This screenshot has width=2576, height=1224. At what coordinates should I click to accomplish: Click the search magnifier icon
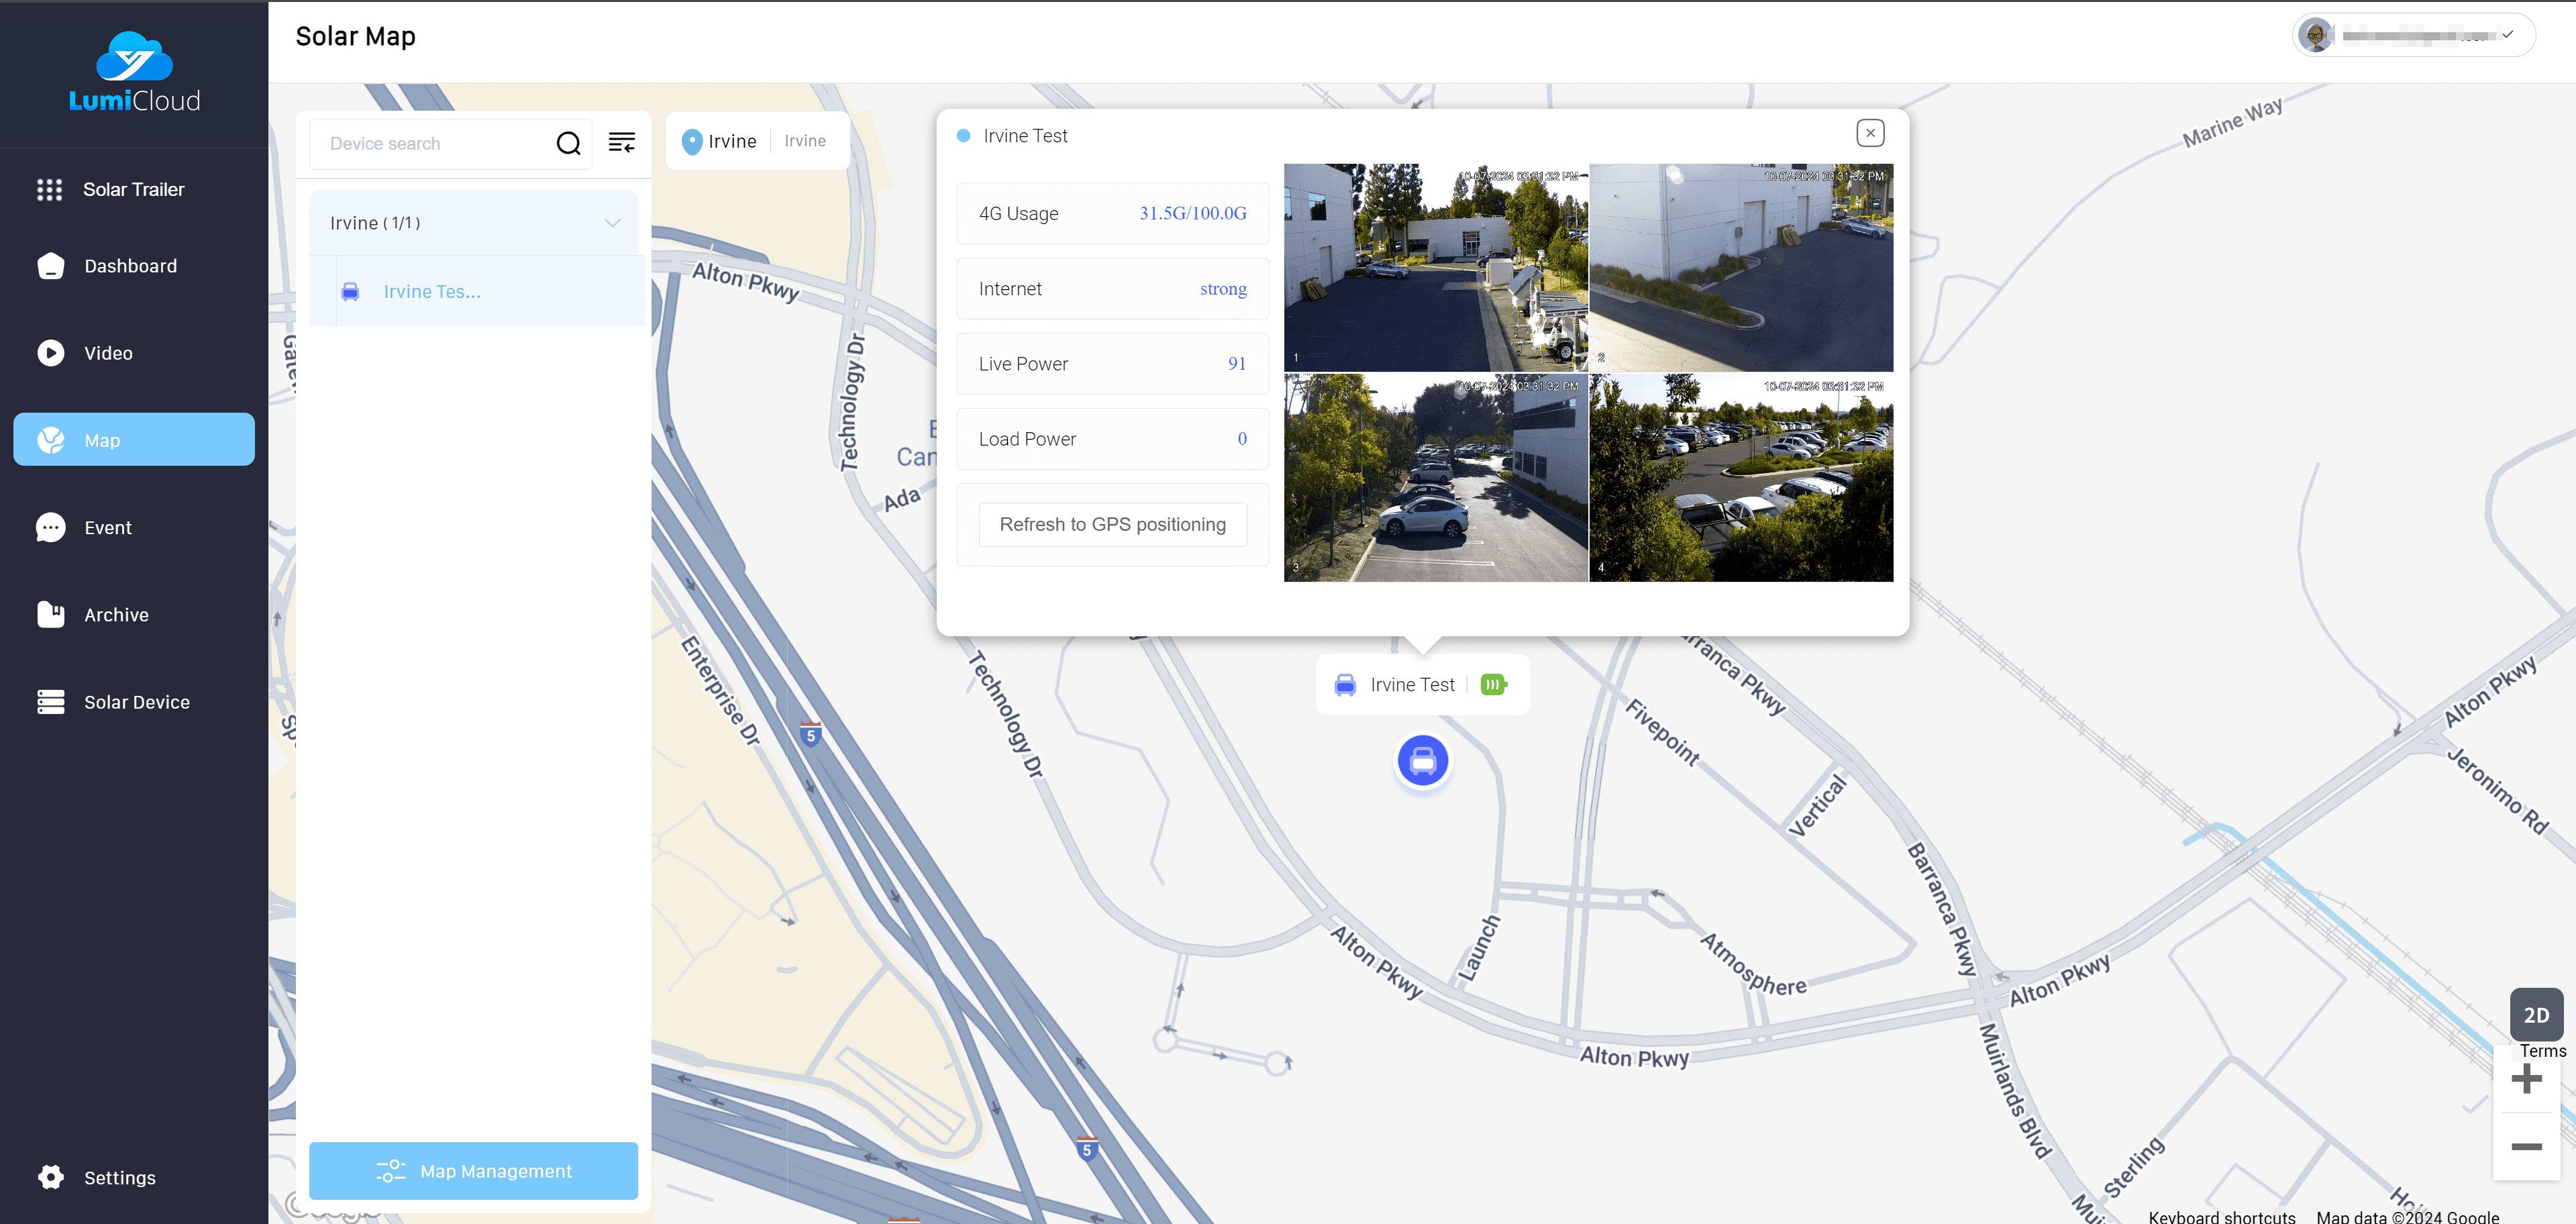(x=569, y=144)
